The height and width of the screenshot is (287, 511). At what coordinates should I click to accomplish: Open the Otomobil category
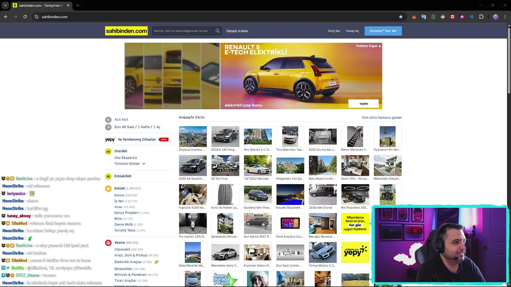click(122, 250)
